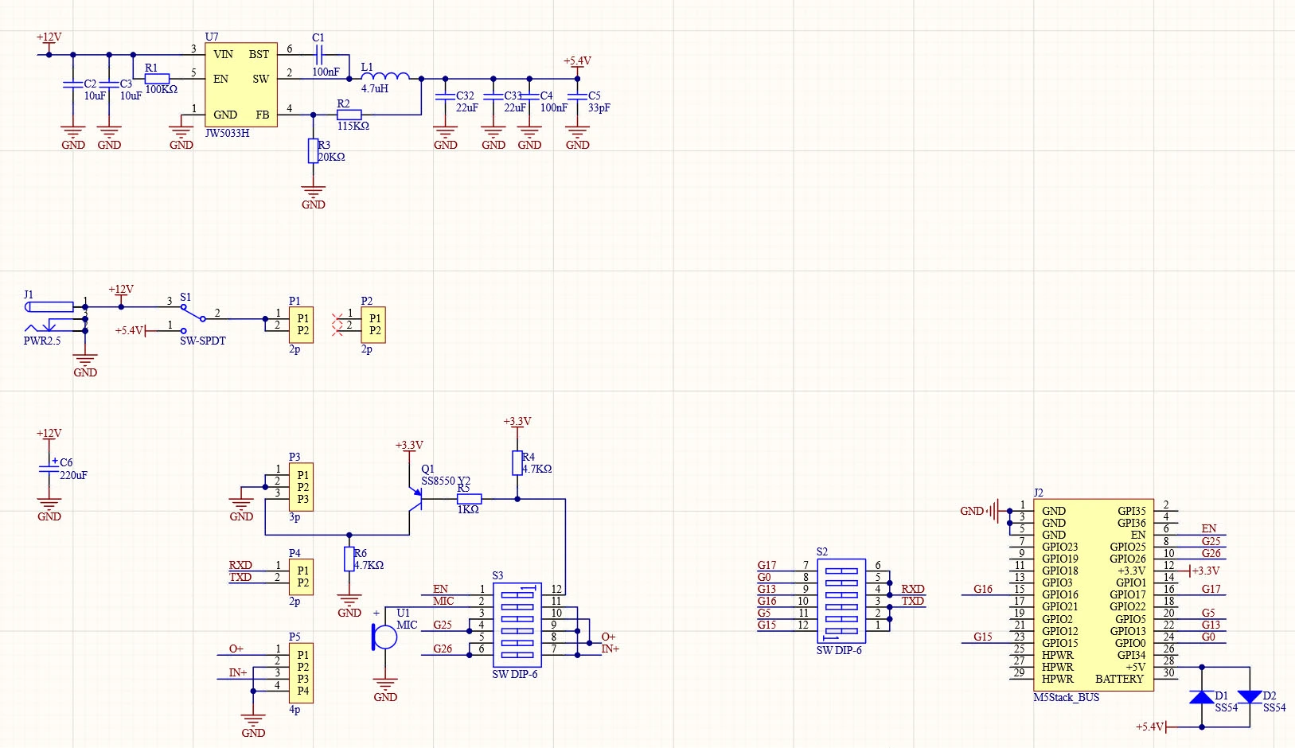
Task: Click the C1 100nF bootstrap capacitor
Action: (318, 55)
